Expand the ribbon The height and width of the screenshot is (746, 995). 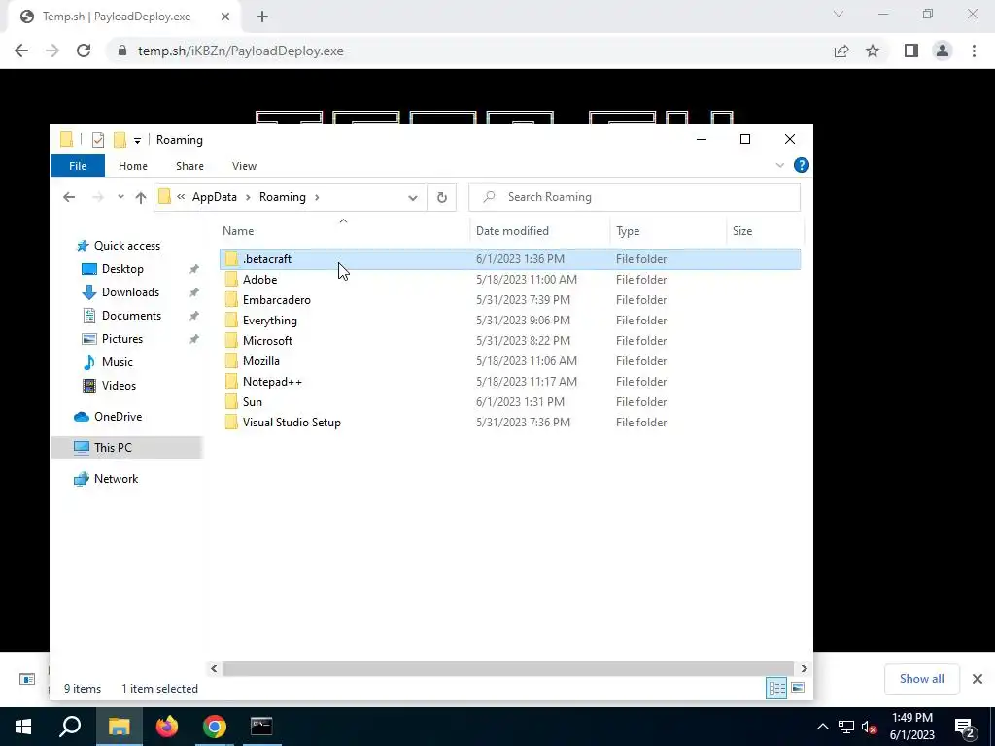(x=780, y=165)
